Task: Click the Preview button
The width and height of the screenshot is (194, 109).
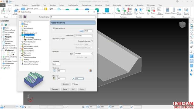Action: click(x=66, y=84)
